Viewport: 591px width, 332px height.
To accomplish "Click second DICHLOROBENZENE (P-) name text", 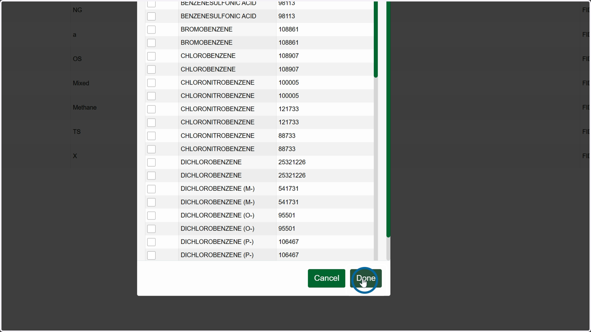I will pyautogui.click(x=217, y=255).
